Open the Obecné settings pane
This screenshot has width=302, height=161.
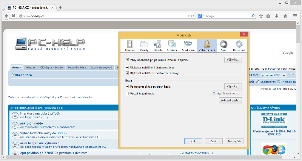pos(130,46)
